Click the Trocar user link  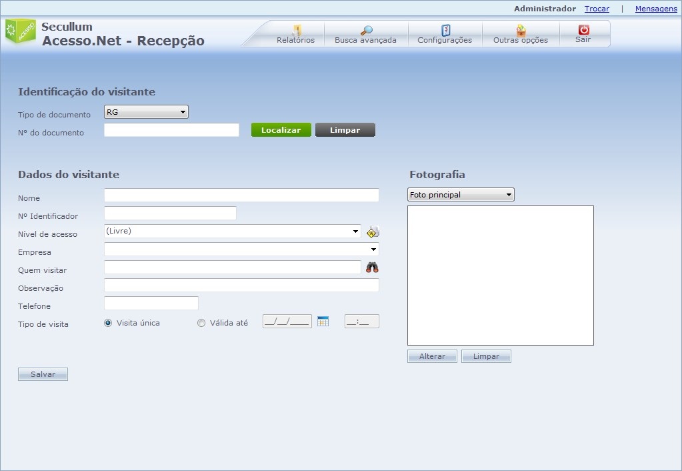point(597,9)
